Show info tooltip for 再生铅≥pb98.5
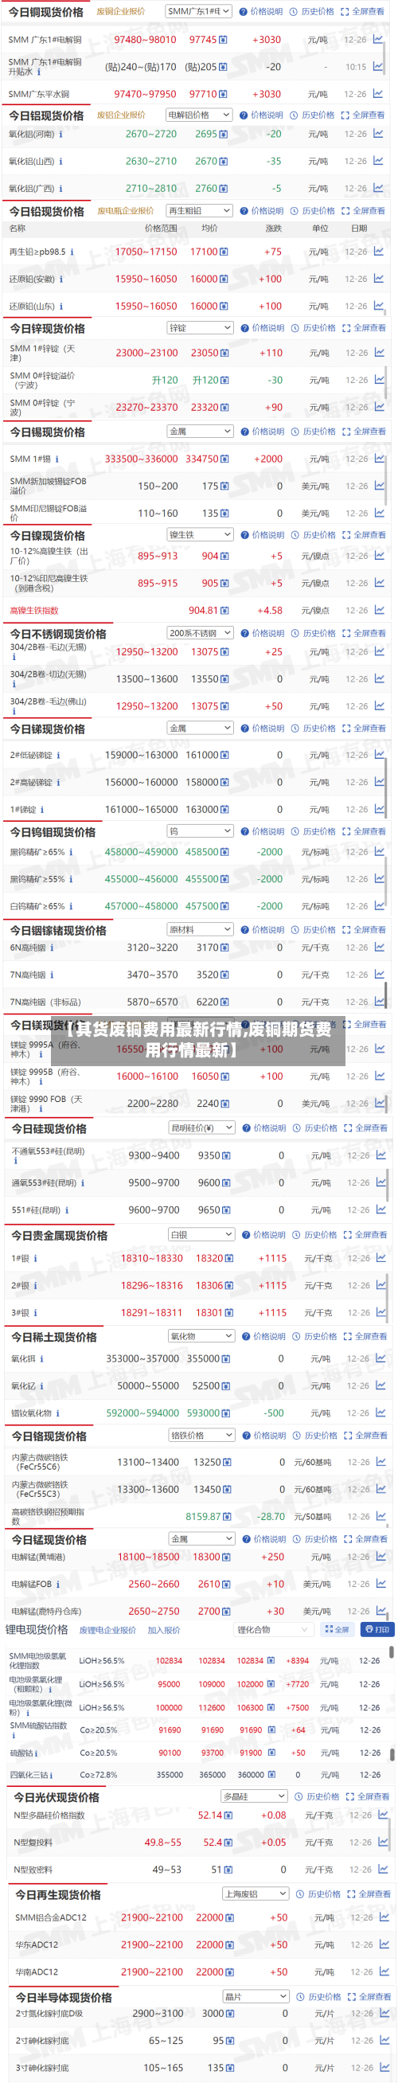This screenshot has width=398, height=2083. pyautogui.click(x=72, y=252)
